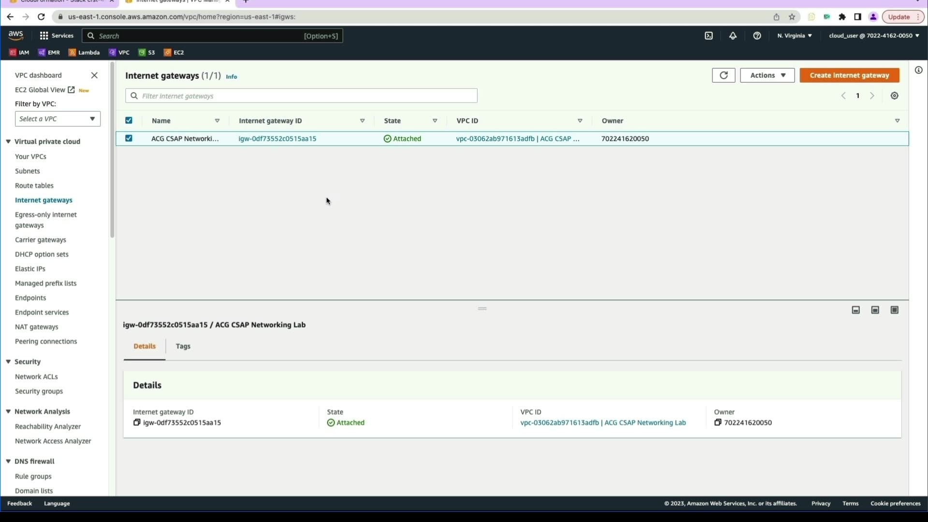The image size is (928, 522).
Task: Close the VPC dashboard side navigation
Action: coord(94,75)
